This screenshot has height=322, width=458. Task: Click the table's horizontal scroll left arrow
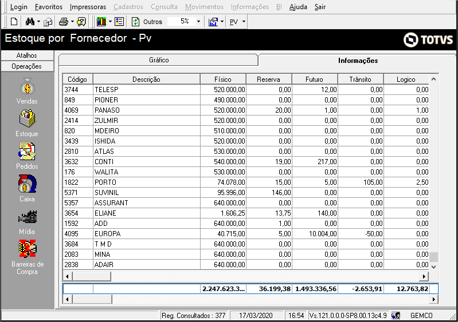click(68, 276)
